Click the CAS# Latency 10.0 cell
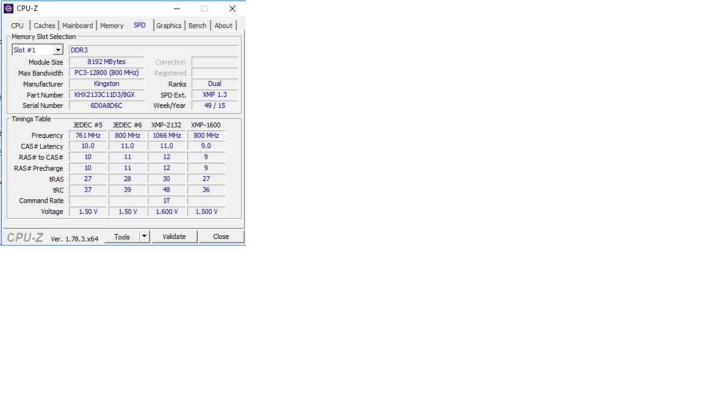 (88, 146)
